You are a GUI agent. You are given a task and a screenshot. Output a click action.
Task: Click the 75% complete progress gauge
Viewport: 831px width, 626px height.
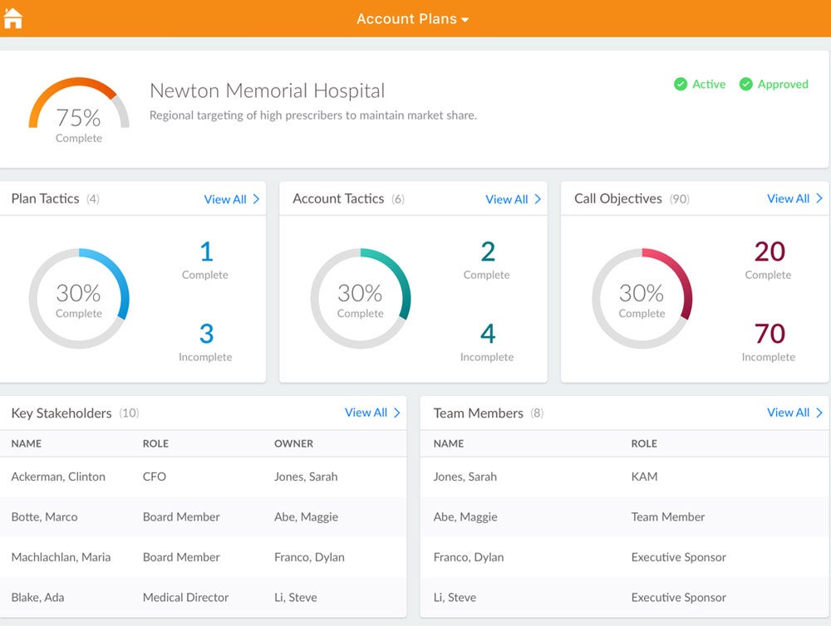point(79,104)
